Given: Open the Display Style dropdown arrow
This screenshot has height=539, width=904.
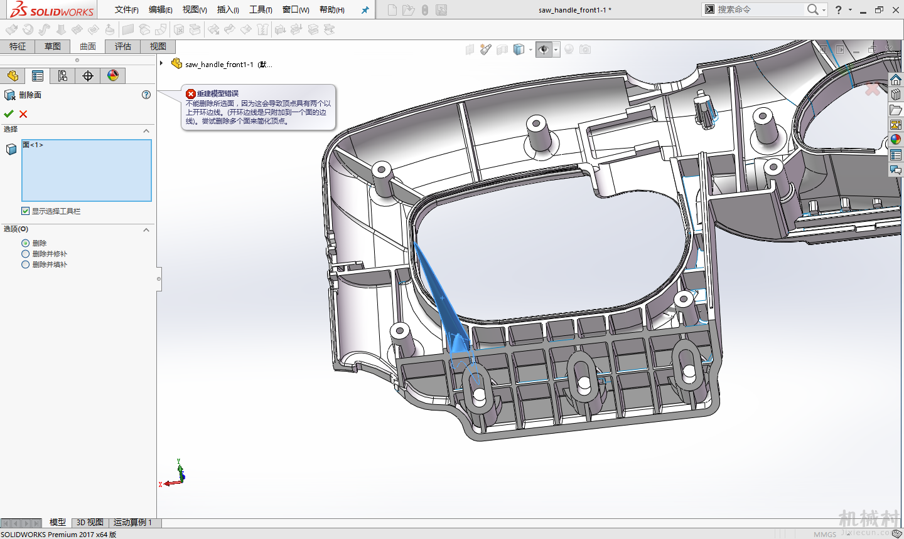Looking at the screenshot, I should [530, 50].
